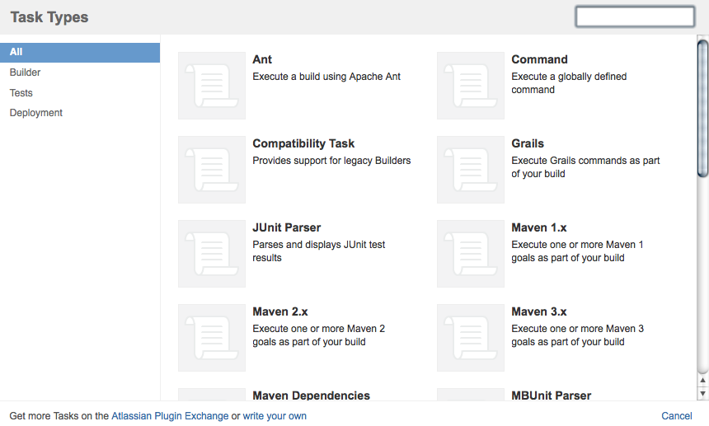The image size is (709, 426).
Task: Choose the Maven 3.x task icon
Action: [x=471, y=338]
